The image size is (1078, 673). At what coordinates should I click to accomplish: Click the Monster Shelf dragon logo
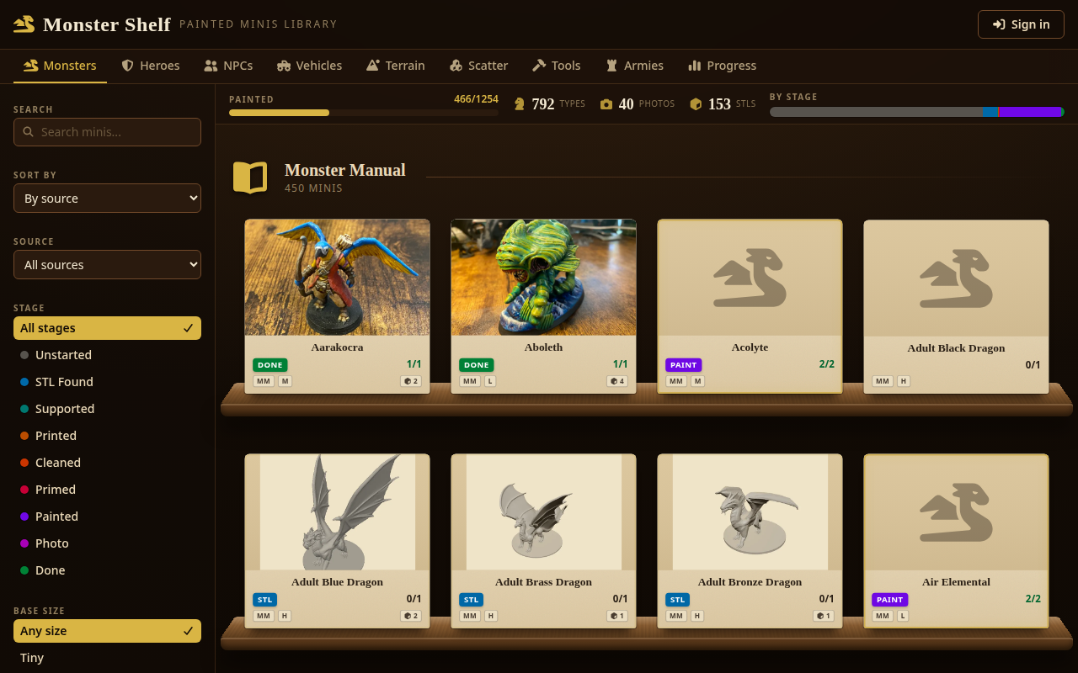(x=24, y=24)
